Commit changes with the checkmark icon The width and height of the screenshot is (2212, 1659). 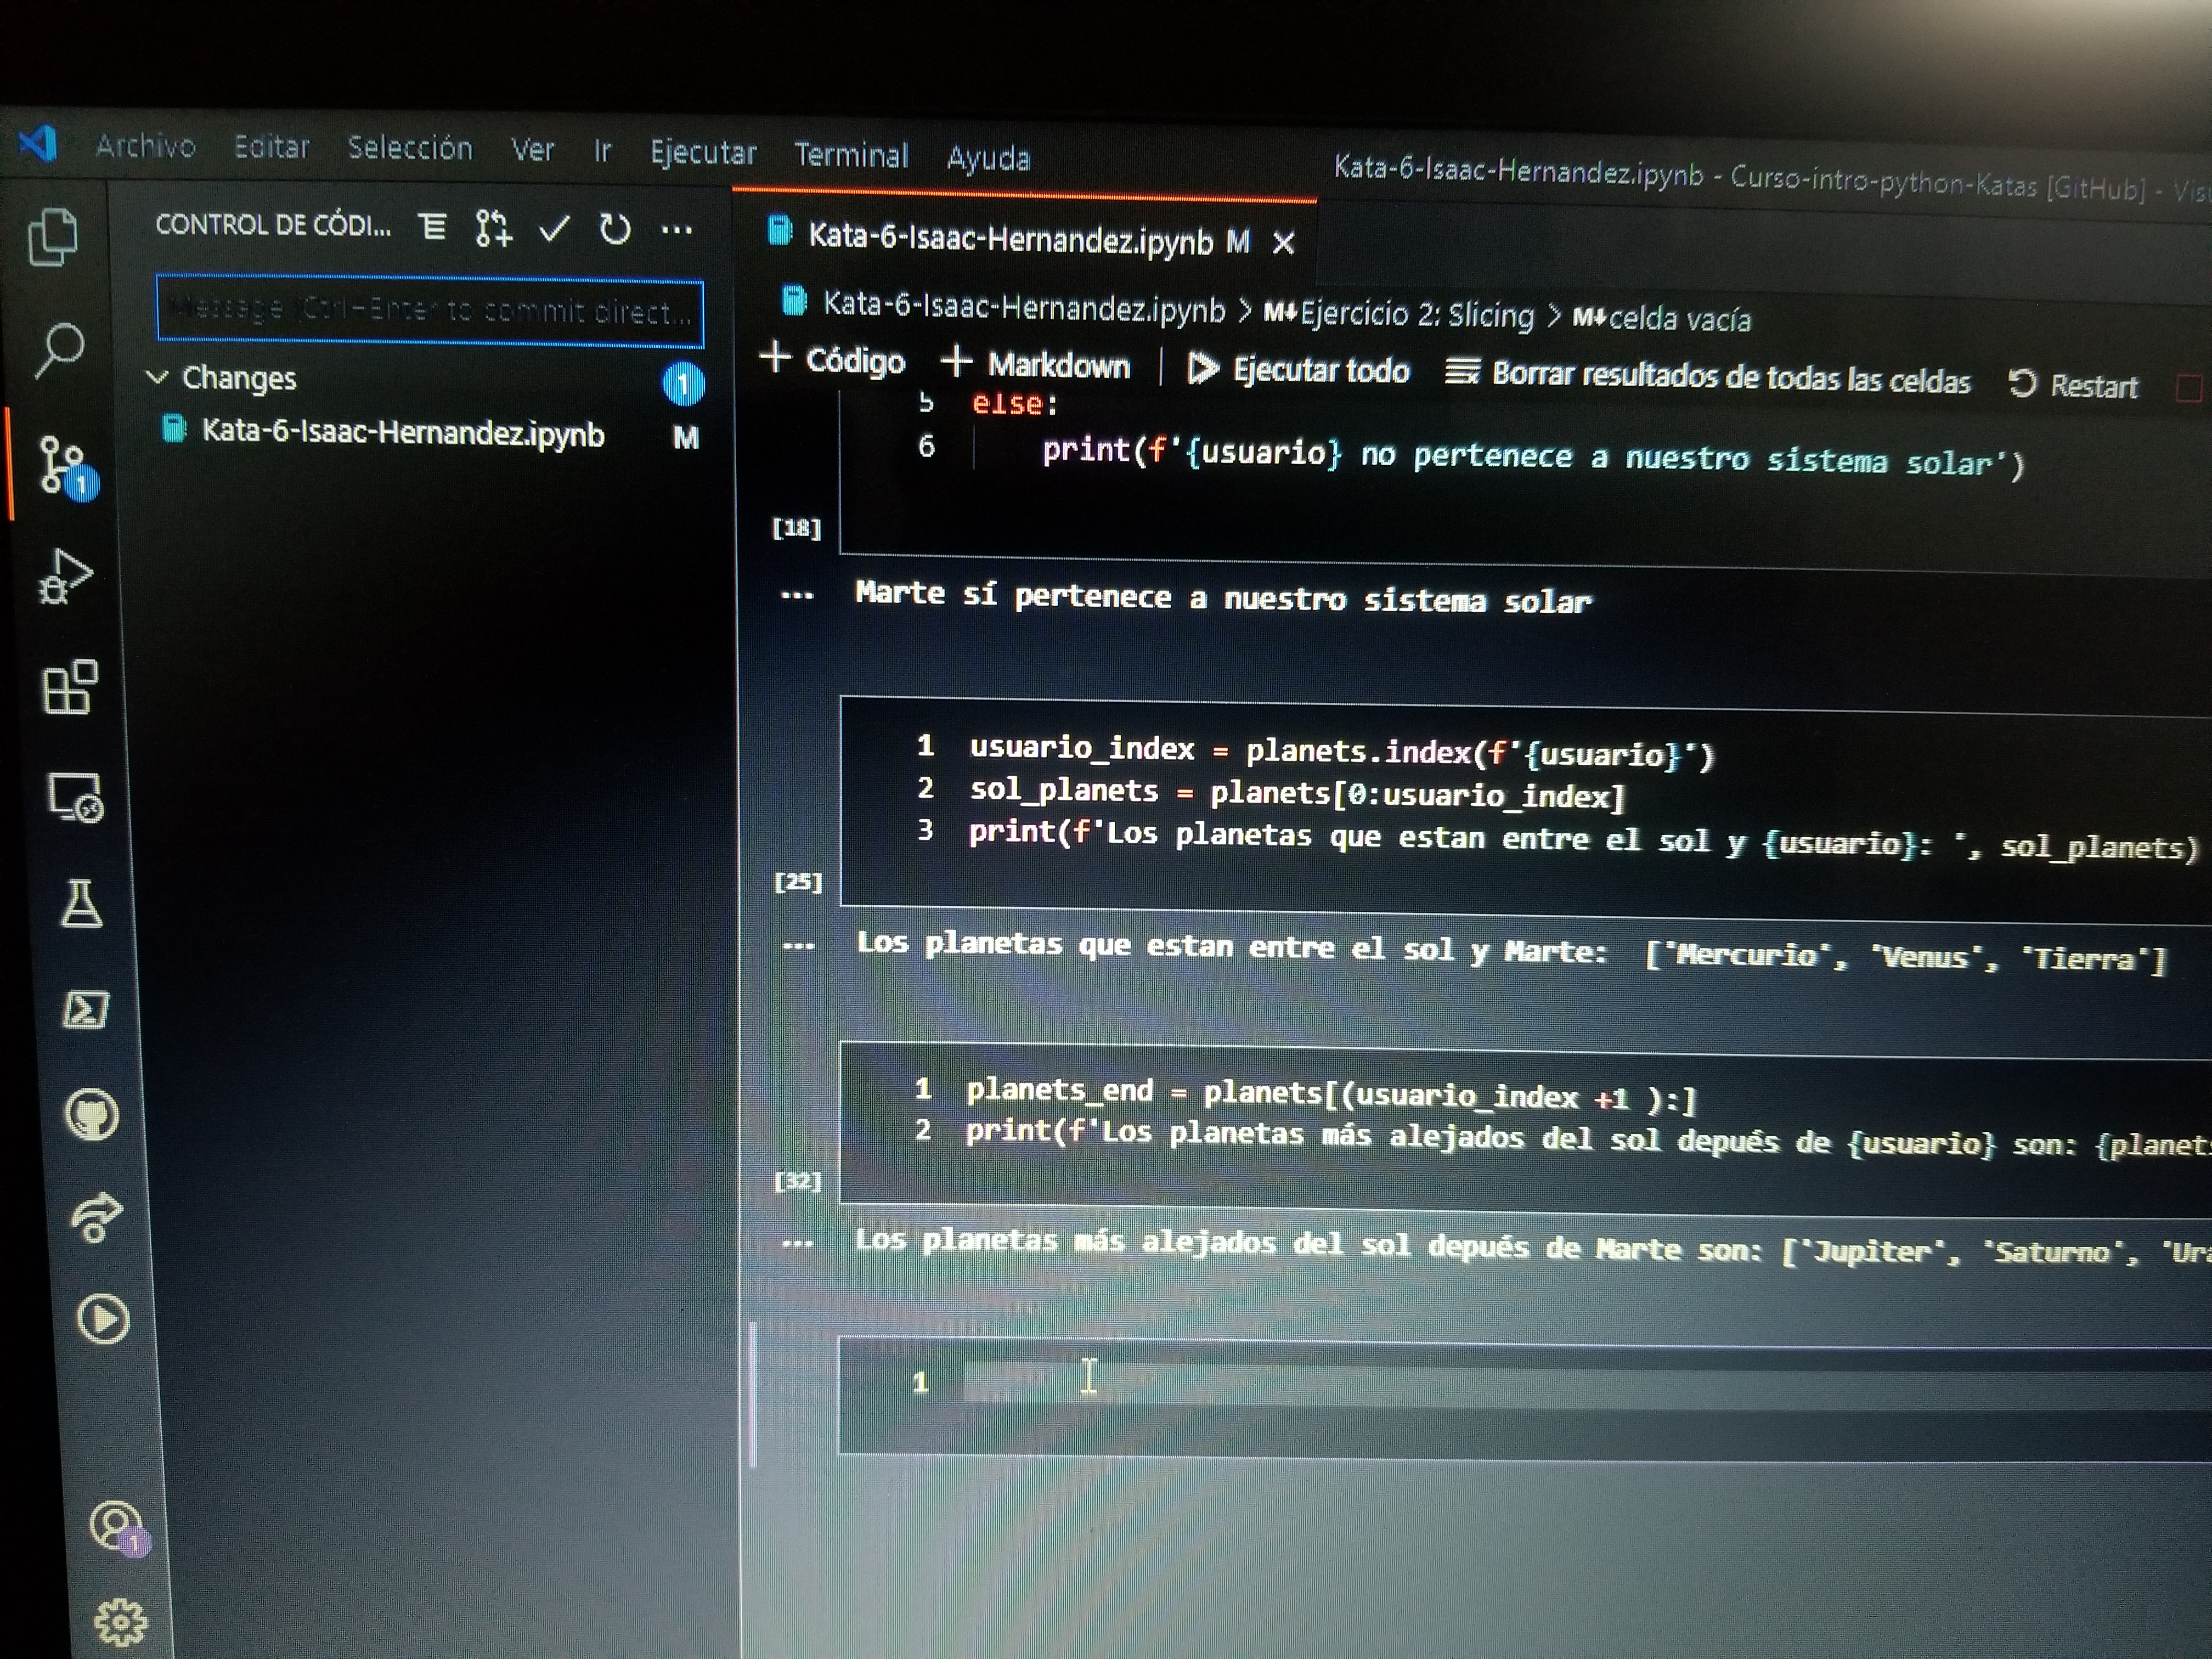(x=554, y=229)
